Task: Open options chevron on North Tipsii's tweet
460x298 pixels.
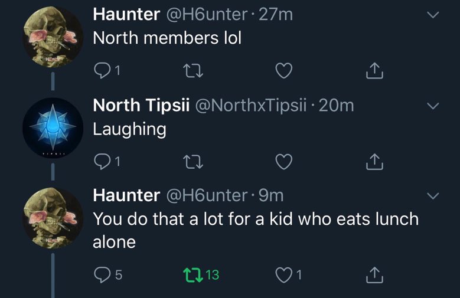Action: (433, 106)
